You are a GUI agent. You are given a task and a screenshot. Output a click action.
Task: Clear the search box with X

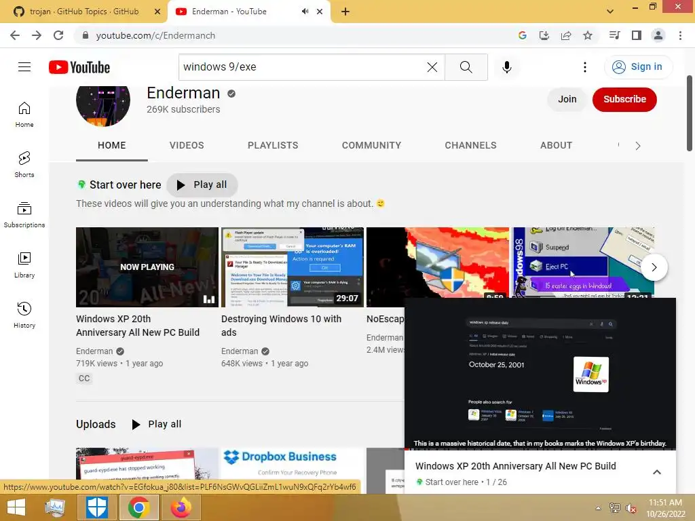432,67
